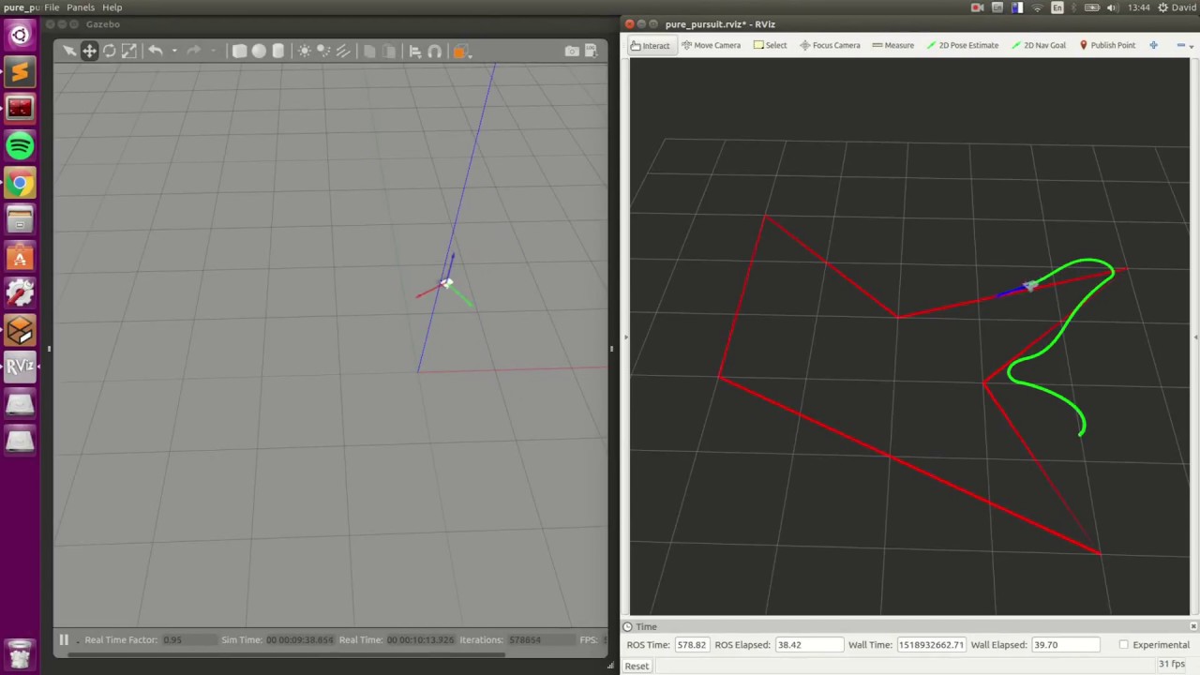Open the align tool in Gazebo
Image resolution: width=1200 pixels, height=675 pixels.
(415, 52)
